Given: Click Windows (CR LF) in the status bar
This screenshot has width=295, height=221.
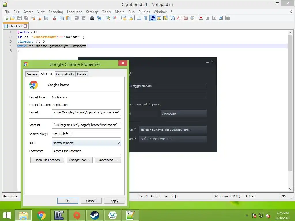Looking at the screenshot, I should [x=227, y=196].
